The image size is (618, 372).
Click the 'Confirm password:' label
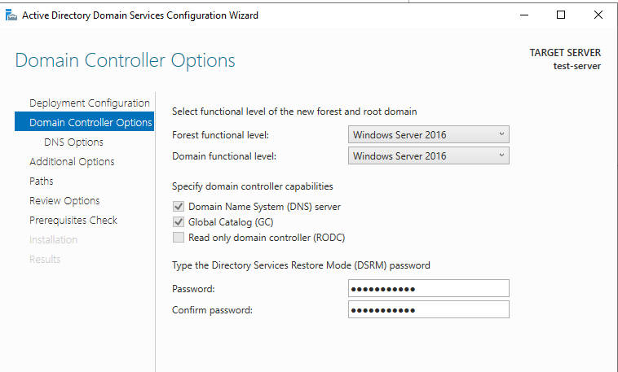pyautogui.click(x=212, y=310)
